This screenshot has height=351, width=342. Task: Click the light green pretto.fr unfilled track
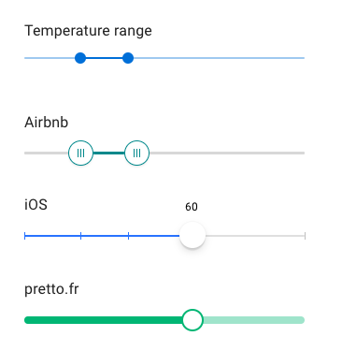click(x=254, y=320)
